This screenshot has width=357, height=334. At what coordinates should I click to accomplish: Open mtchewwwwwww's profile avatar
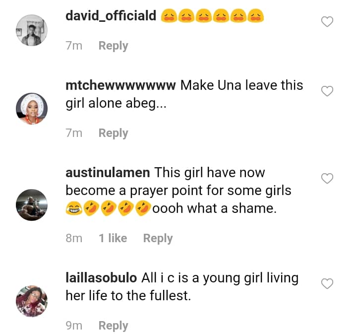click(x=32, y=109)
